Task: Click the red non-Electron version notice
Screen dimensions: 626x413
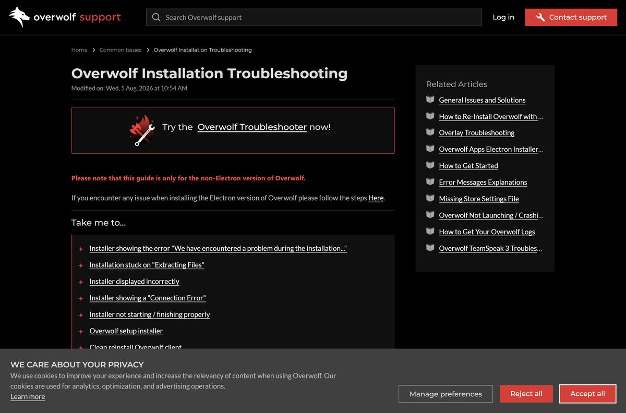Action: click(188, 178)
